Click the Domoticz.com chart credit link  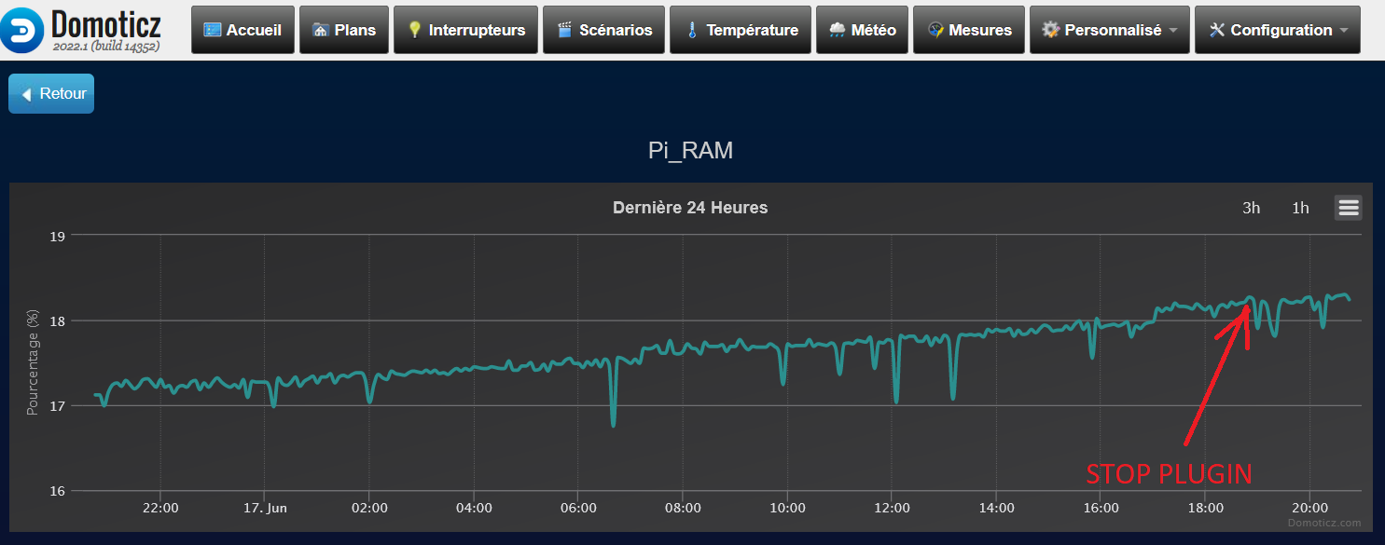pos(1324,523)
